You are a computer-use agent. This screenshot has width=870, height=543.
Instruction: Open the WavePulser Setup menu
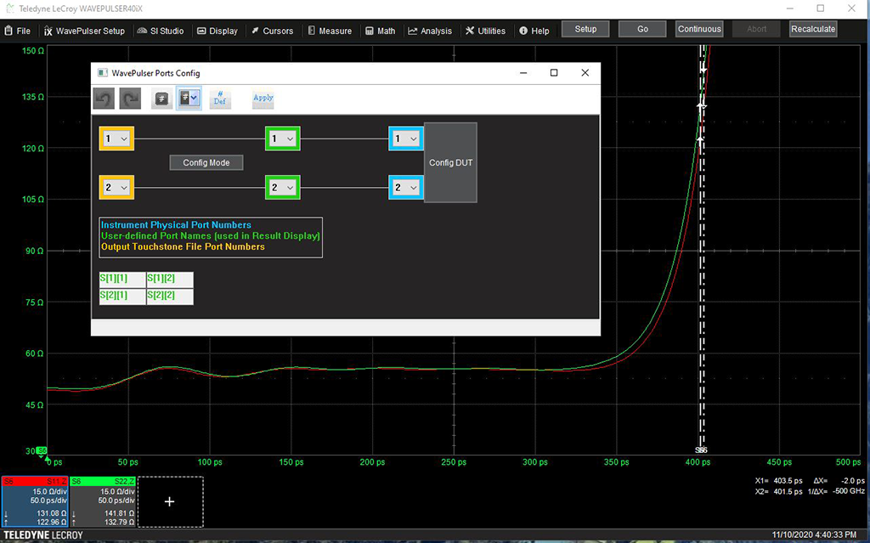(x=84, y=31)
